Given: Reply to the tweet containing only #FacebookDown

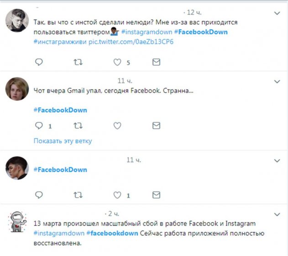Looking at the screenshot, I should [x=39, y=195].
